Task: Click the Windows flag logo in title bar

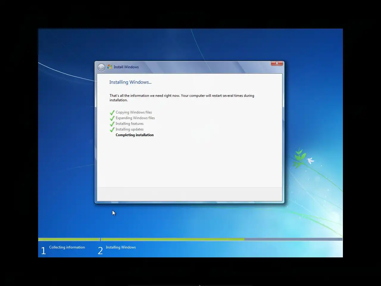Action: click(x=110, y=67)
